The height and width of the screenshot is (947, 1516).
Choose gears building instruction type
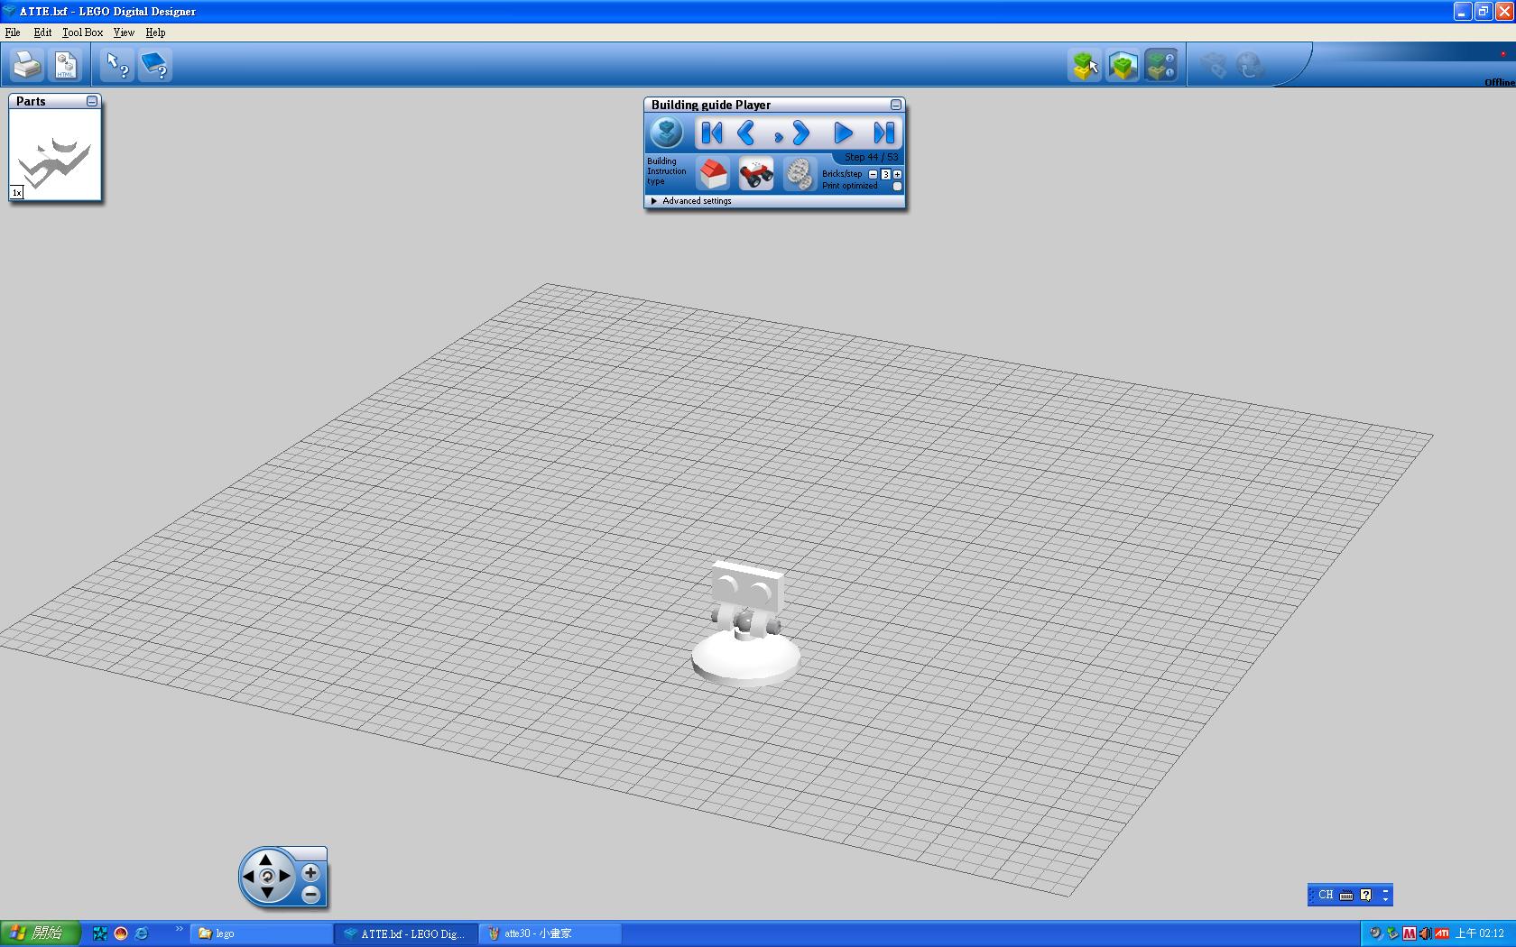coord(799,173)
